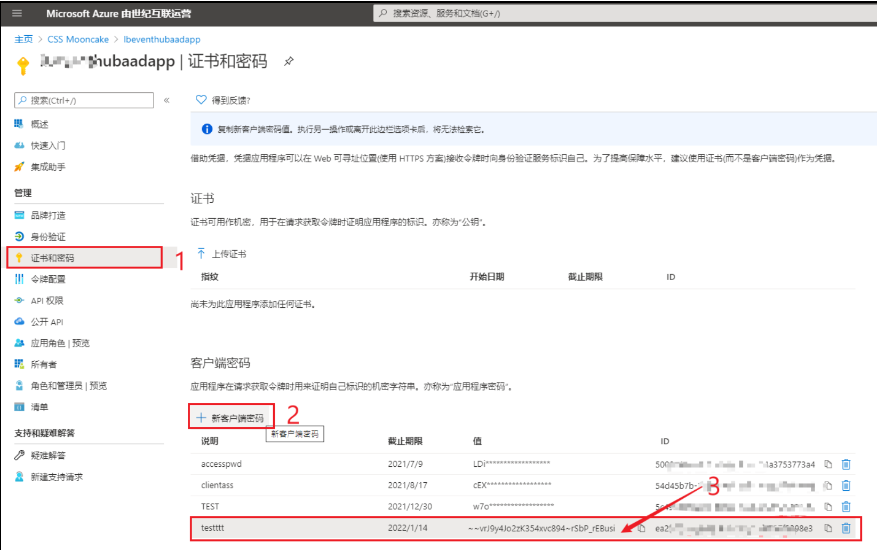This screenshot has width=877, height=550.
Task: Copy the accesspwd secret ID
Action: coord(828,464)
